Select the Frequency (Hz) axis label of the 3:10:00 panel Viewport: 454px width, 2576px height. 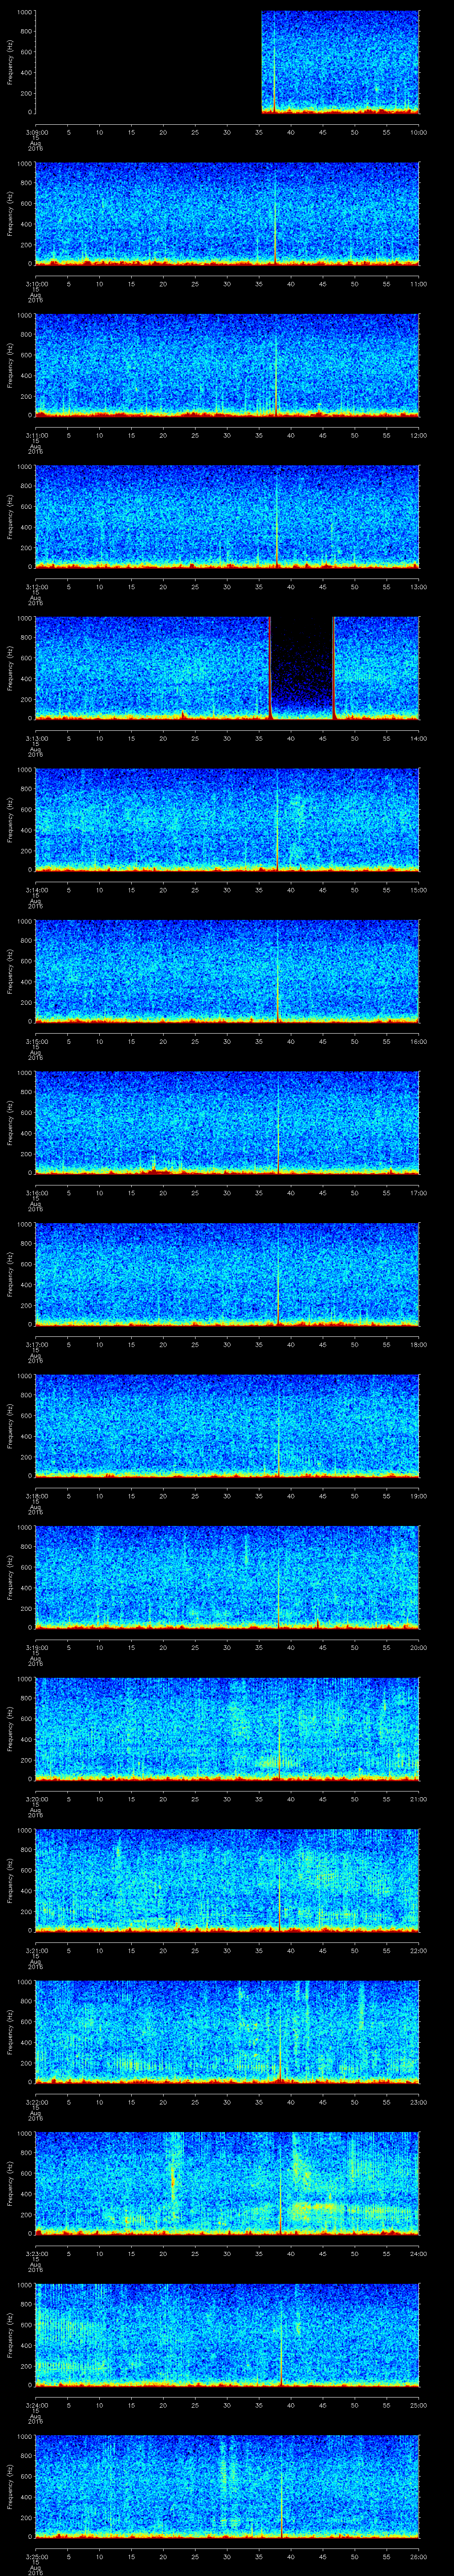(x=10, y=213)
